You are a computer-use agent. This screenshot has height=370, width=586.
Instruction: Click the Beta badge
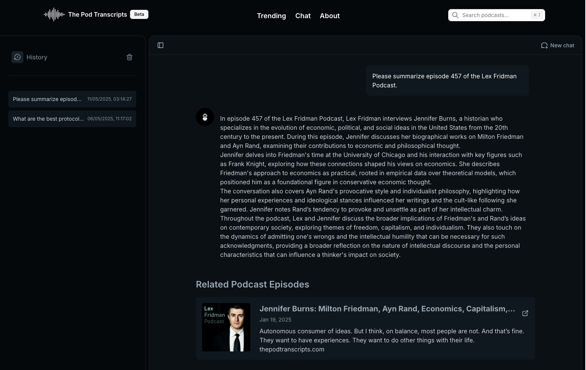pyautogui.click(x=139, y=14)
